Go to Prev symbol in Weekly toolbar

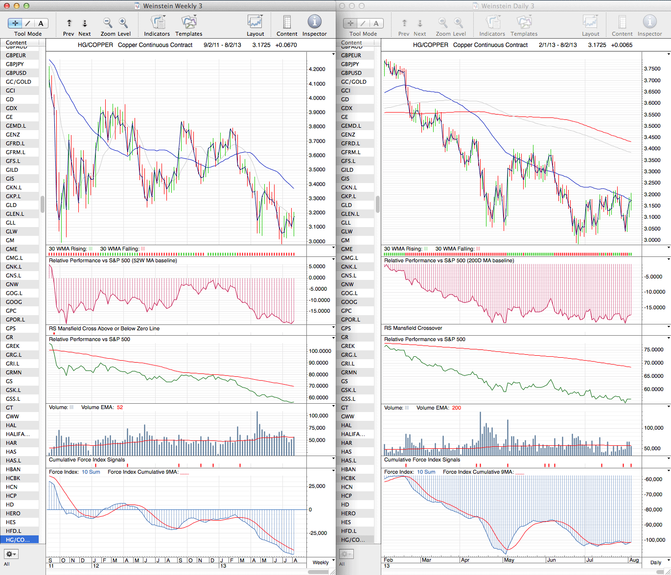(69, 23)
